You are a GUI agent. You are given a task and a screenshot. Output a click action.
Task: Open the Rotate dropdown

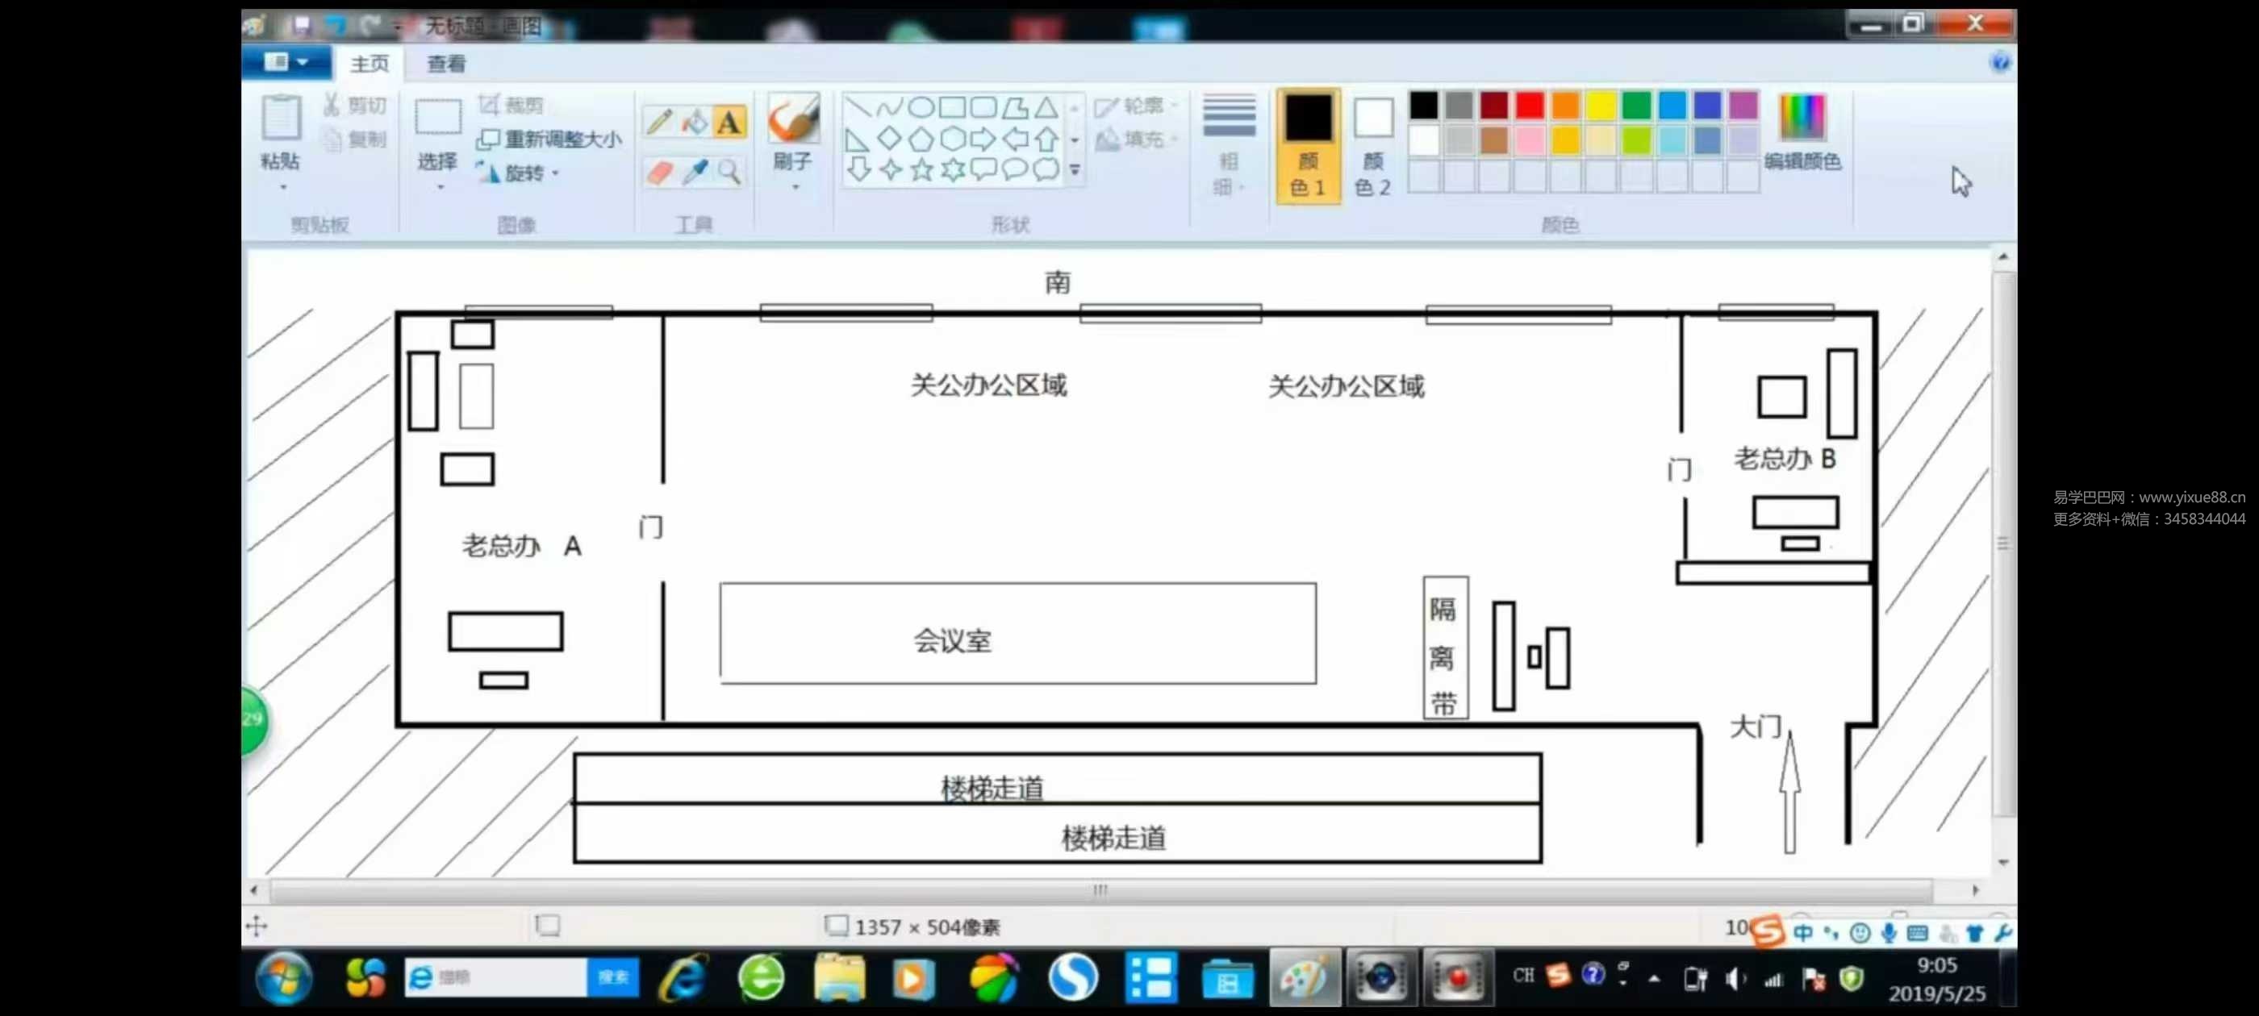click(524, 173)
